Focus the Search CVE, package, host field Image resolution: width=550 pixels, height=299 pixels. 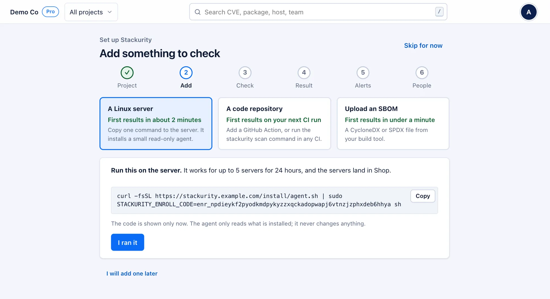tap(318, 12)
